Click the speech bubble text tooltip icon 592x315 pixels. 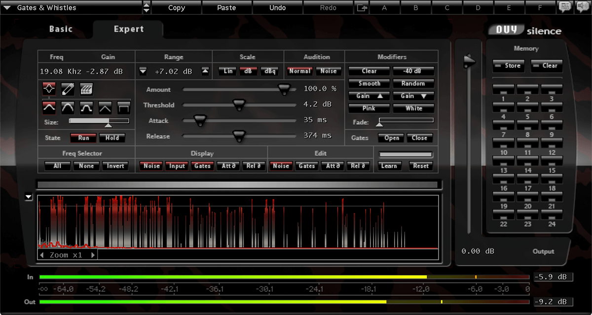tap(565, 7)
